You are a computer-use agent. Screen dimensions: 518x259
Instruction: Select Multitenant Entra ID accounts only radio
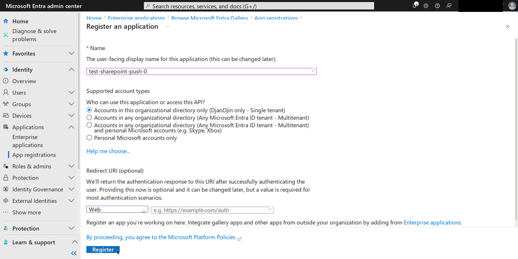(x=89, y=118)
